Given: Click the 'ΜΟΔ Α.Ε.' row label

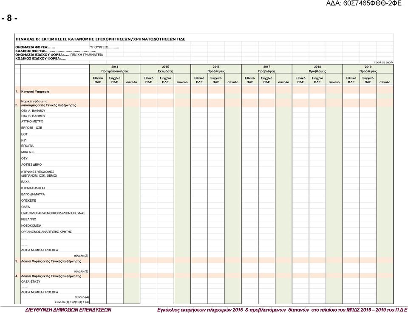Looking at the screenshot, I should (28, 152).
